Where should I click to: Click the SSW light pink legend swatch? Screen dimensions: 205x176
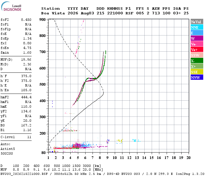[197, 55]
